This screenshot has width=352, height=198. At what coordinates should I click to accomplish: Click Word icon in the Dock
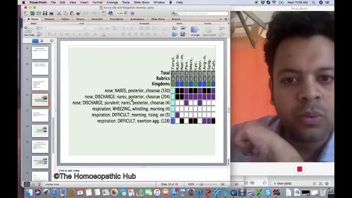(x=200, y=193)
